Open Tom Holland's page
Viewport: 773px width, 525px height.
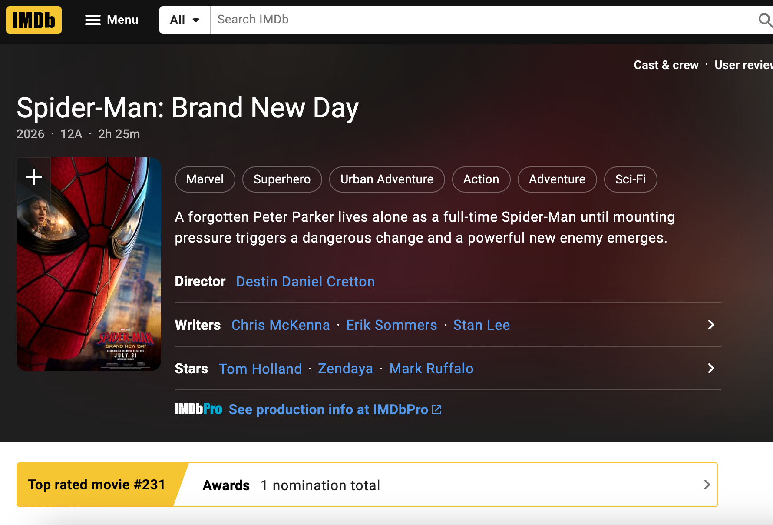pyautogui.click(x=260, y=369)
